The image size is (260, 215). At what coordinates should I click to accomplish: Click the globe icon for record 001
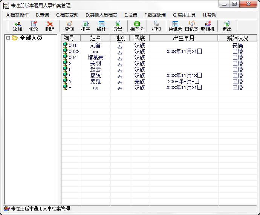point(65,45)
